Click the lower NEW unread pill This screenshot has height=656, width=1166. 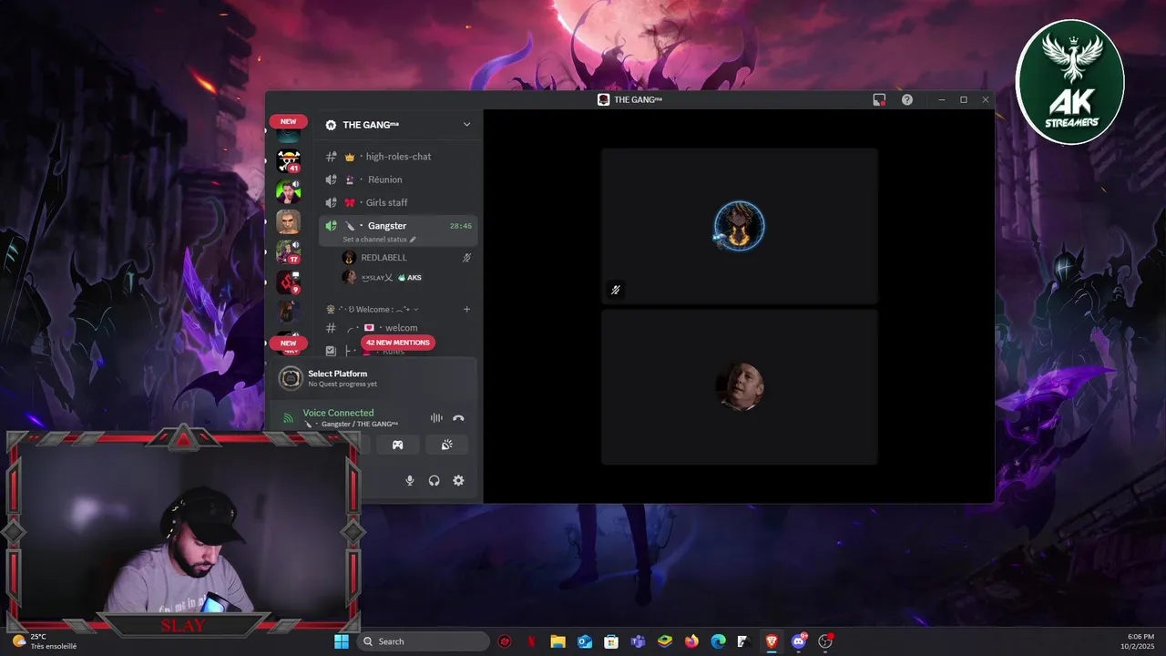(288, 343)
